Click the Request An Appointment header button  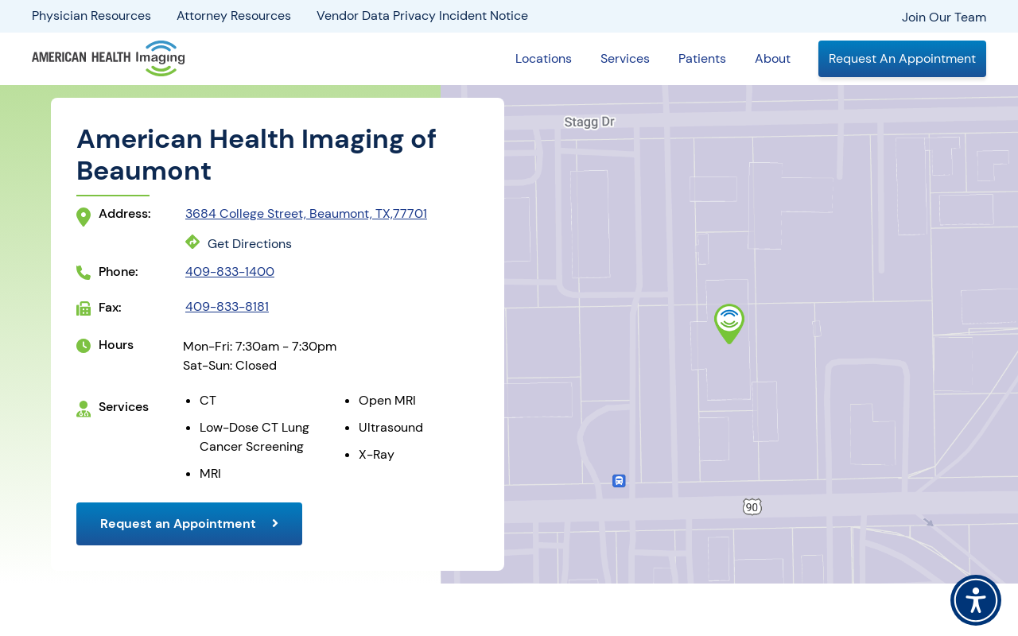[902, 59]
